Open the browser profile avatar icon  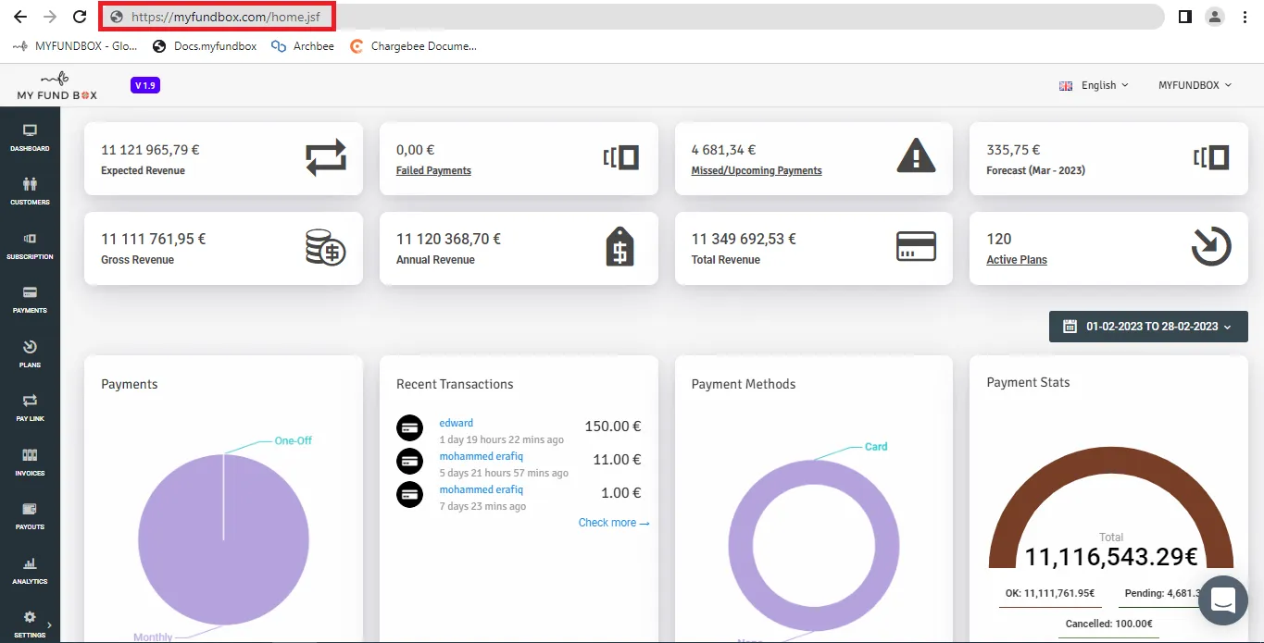tap(1214, 17)
